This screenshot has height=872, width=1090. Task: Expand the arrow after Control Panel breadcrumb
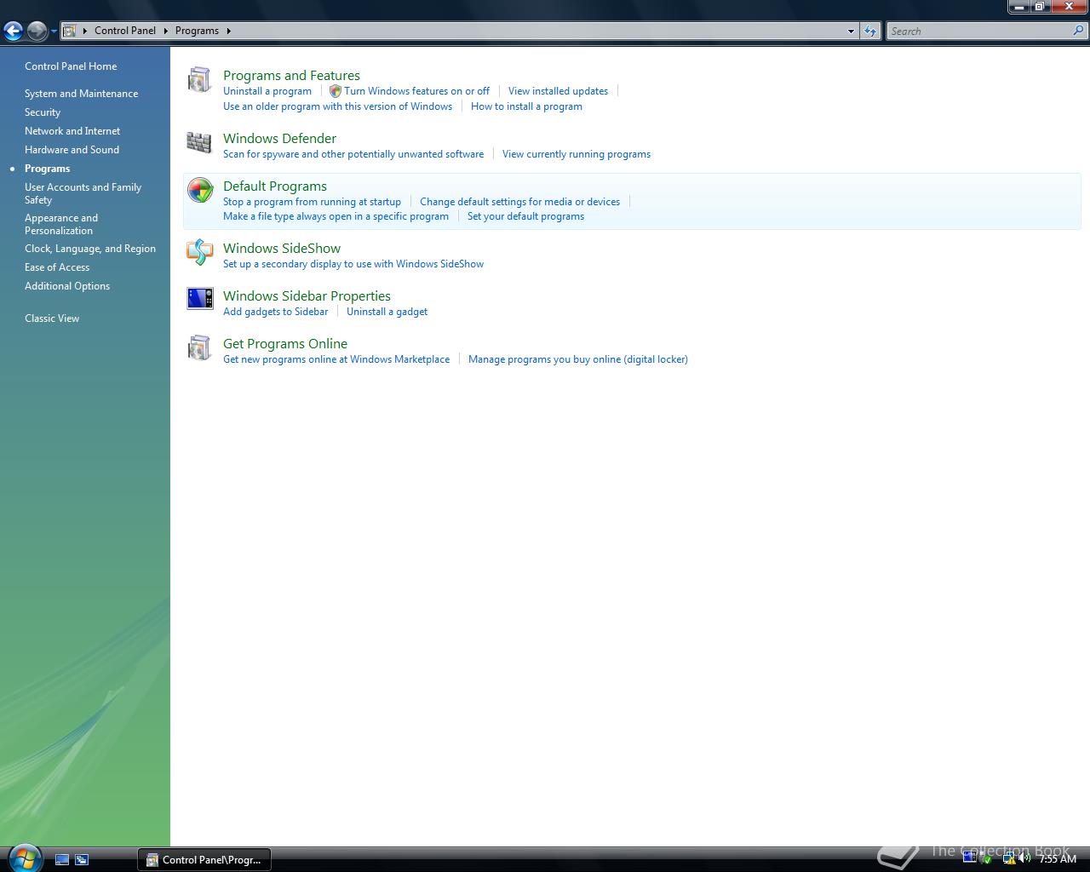click(165, 31)
